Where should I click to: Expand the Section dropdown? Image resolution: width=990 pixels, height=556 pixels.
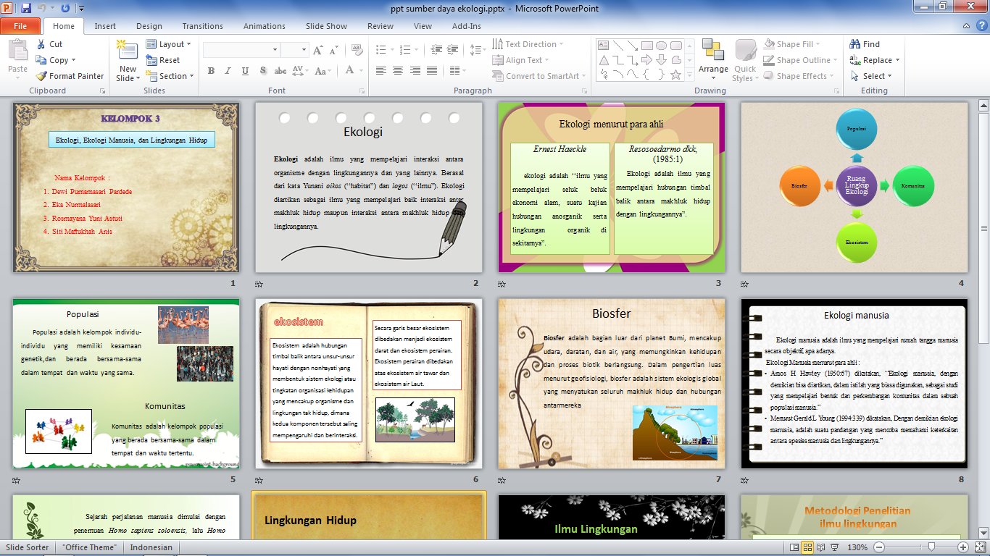170,76
